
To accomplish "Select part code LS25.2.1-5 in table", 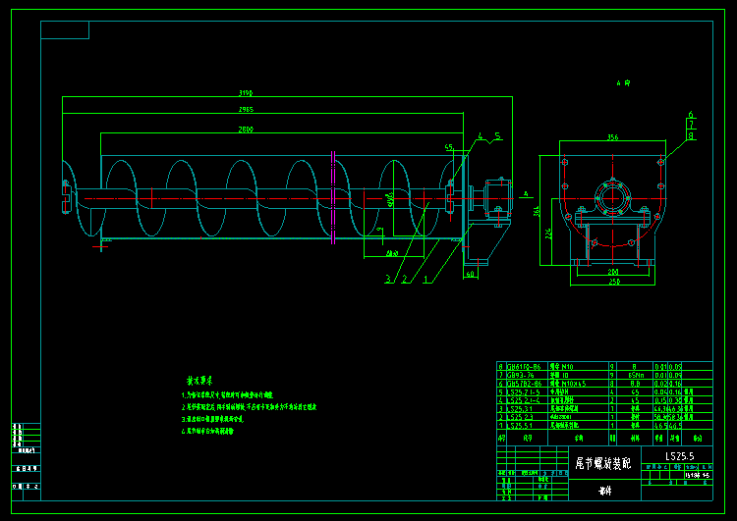I will tap(524, 391).
